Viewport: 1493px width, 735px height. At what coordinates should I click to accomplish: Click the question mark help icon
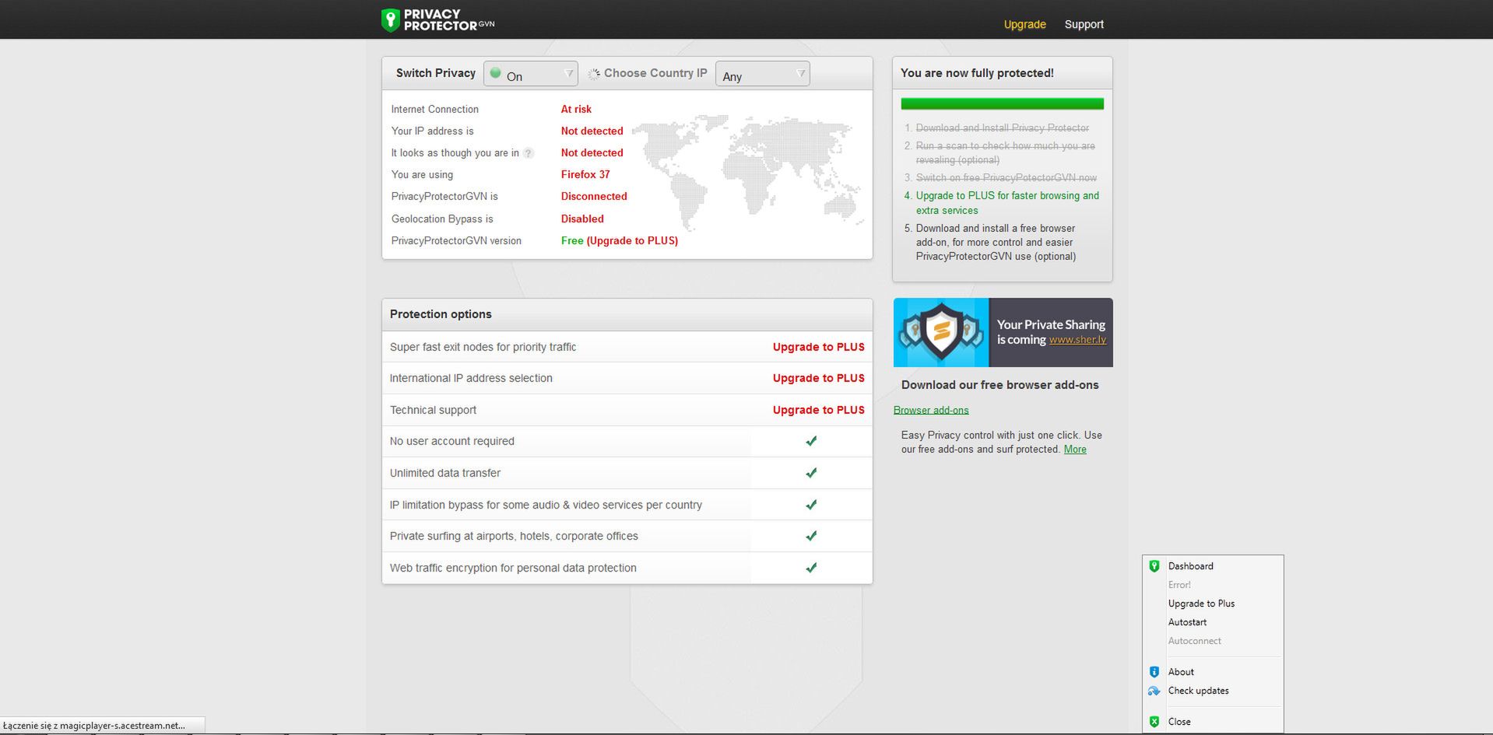529,153
